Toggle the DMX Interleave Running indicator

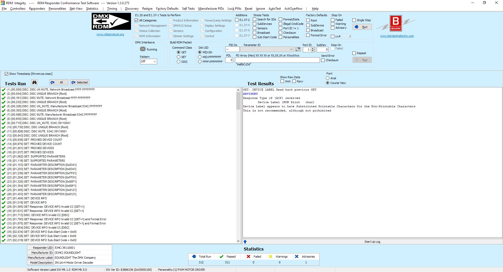(x=143, y=49)
